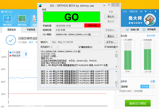
Task: Toggle the 已开启 high-temperature alarm switch
Action: tap(148, 87)
